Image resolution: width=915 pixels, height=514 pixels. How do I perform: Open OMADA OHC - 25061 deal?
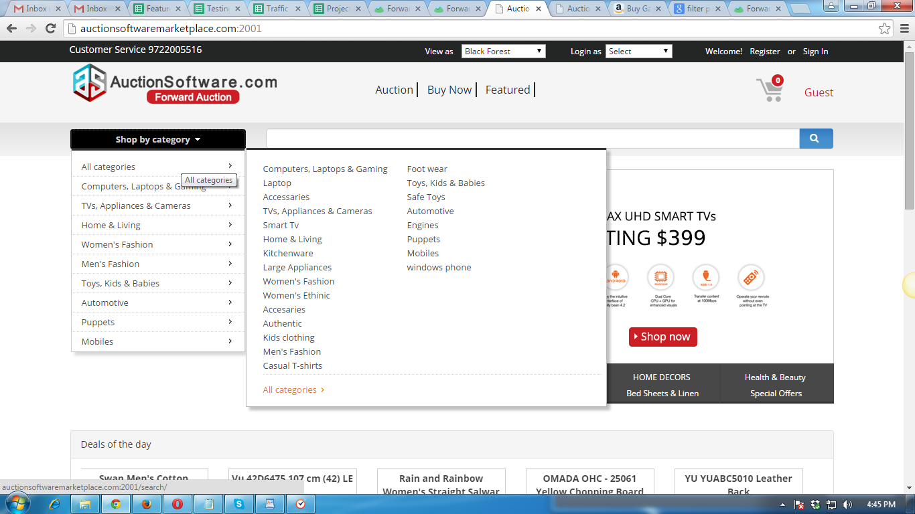pos(589,485)
